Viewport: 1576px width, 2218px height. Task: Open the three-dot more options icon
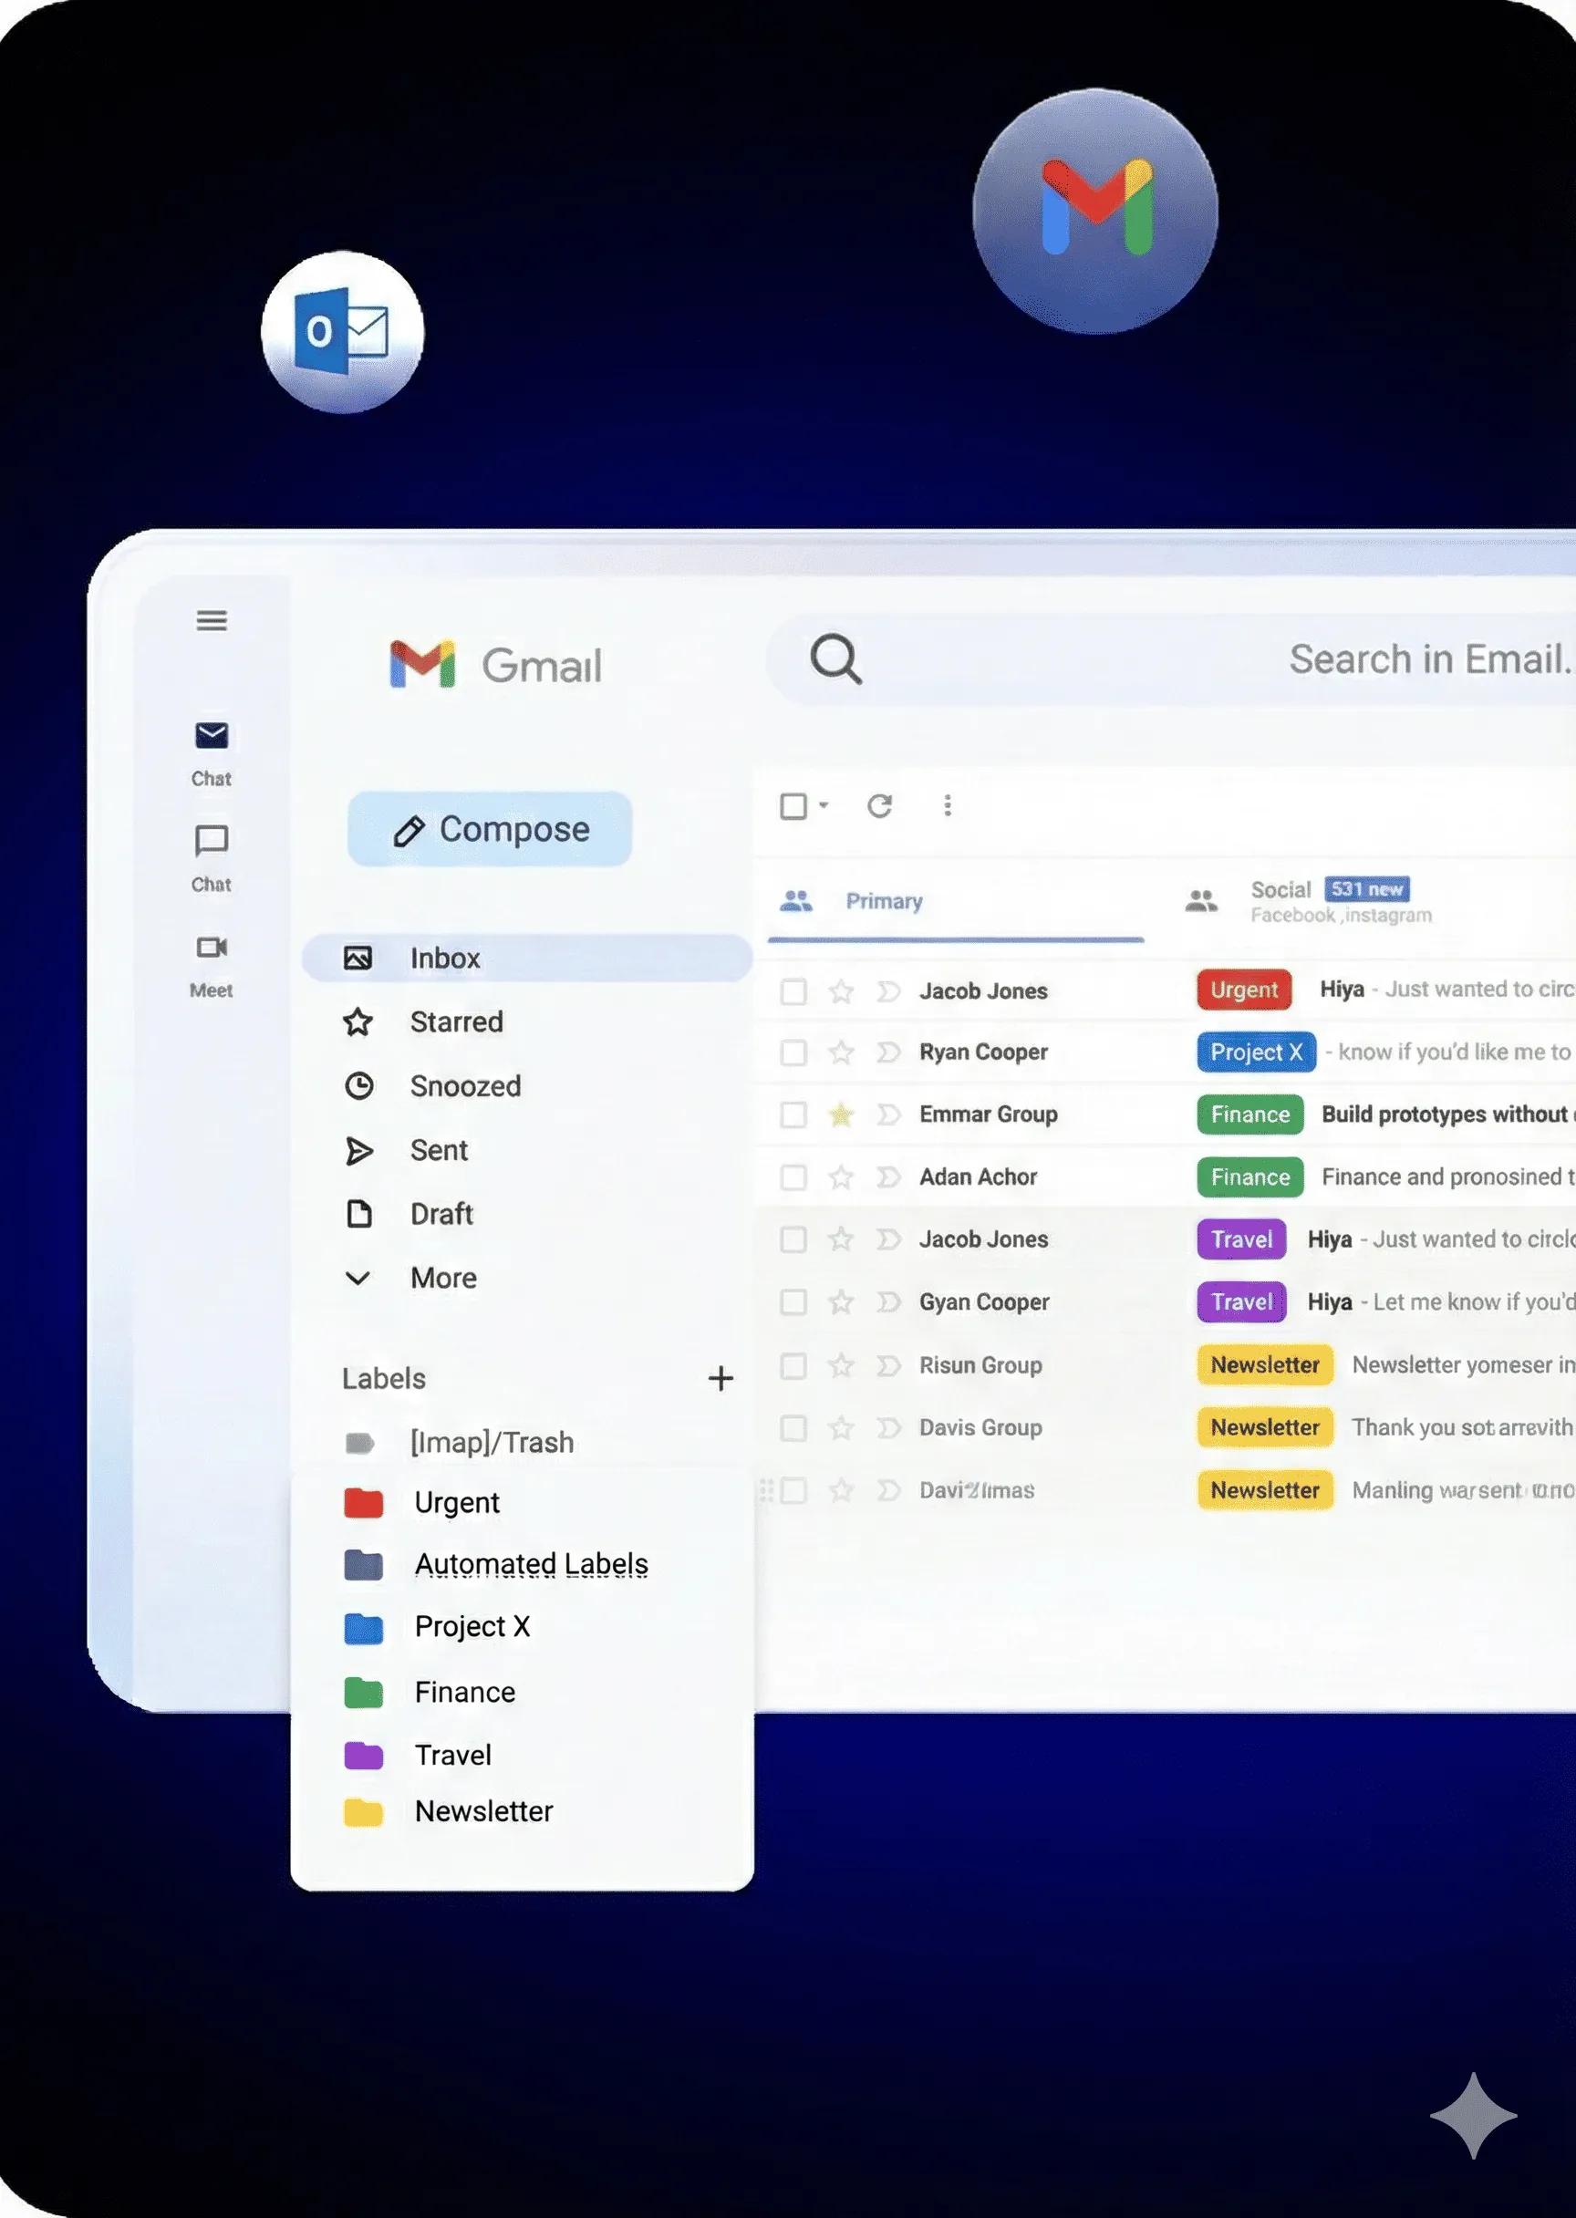pyautogui.click(x=948, y=805)
